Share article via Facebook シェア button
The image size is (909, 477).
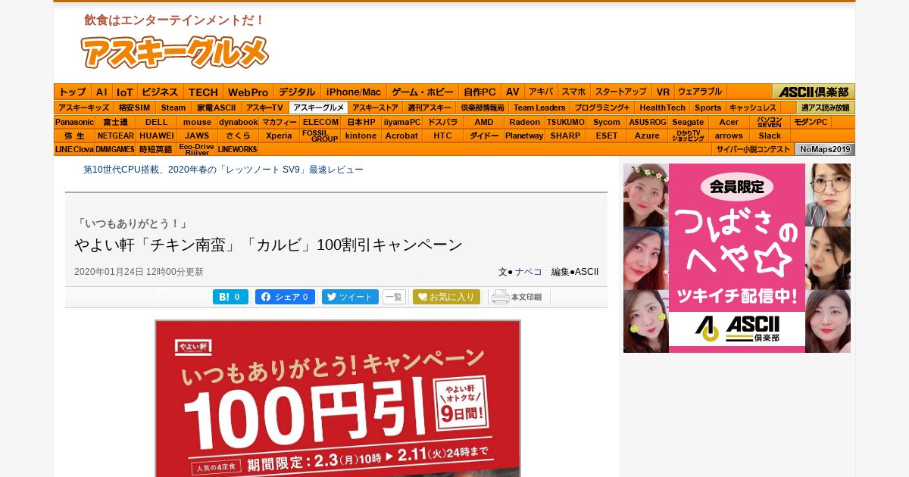(x=285, y=297)
